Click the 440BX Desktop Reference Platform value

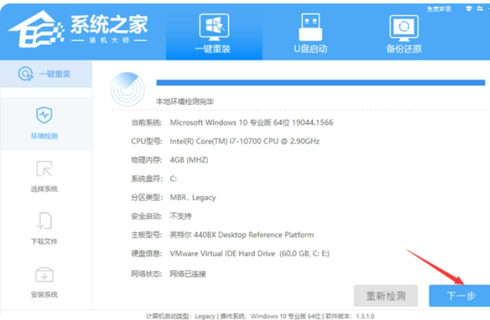coord(242,235)
